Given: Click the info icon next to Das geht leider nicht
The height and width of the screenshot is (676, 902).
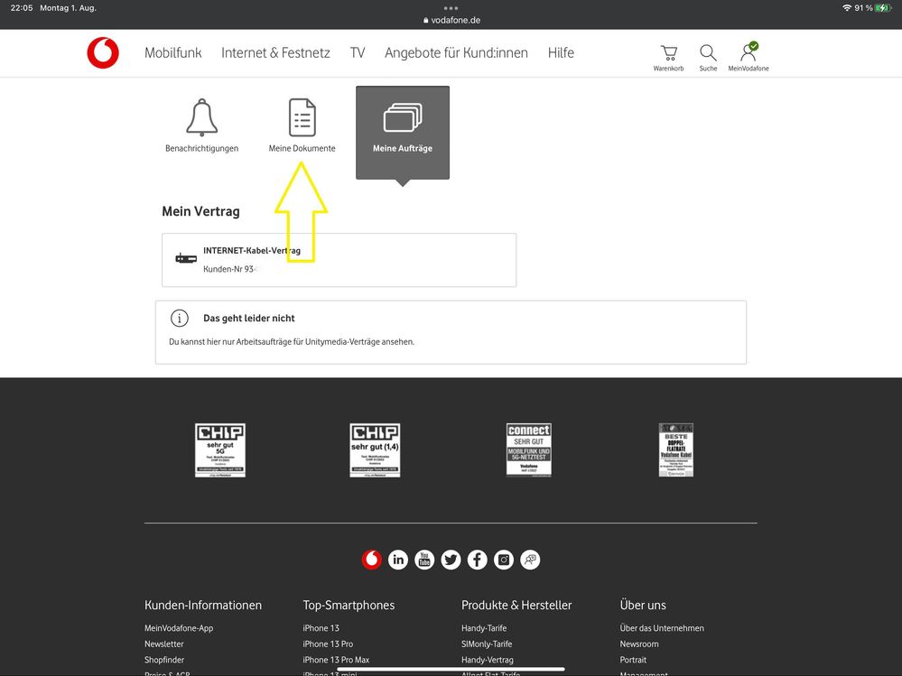Looking at the screenshot, I should tap(180, 318).
